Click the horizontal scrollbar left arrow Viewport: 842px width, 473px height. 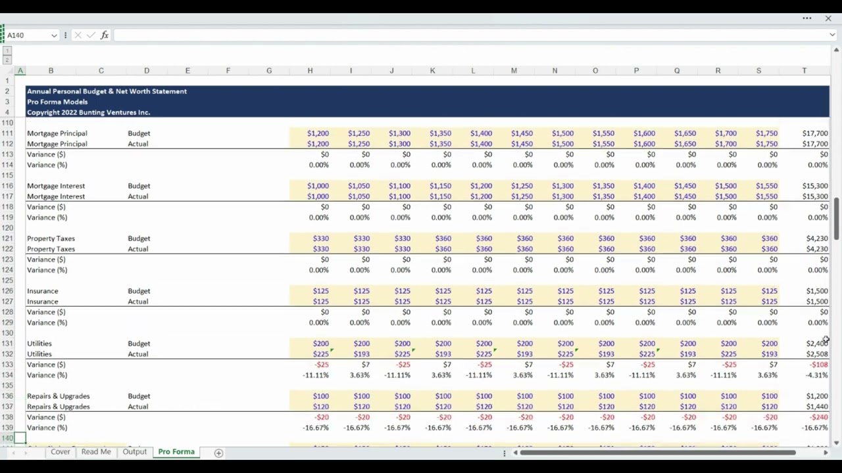tap(516, 453)
